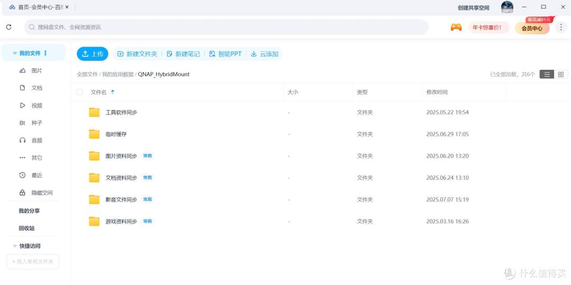Click the 影音文件同步 folder icon
Screen dimensions: 571x285
tap(94, 199)
